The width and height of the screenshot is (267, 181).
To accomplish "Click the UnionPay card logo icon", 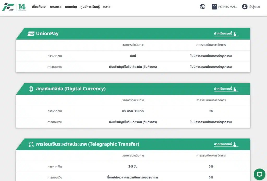I will pyautogui.click(x=31, y=34).
